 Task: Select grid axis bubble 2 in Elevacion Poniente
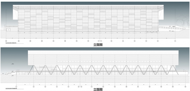[34, 86]
